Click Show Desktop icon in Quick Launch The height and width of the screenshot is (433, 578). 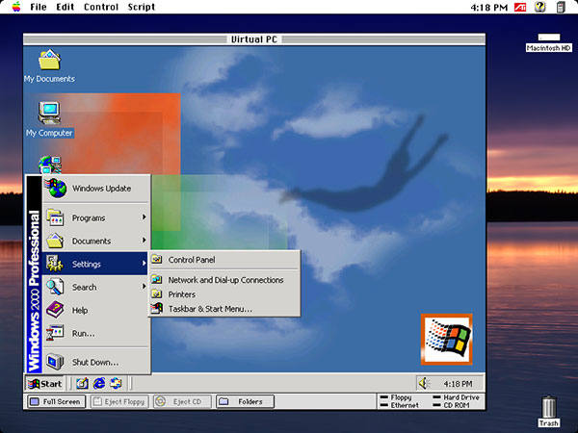click(81, 383)
